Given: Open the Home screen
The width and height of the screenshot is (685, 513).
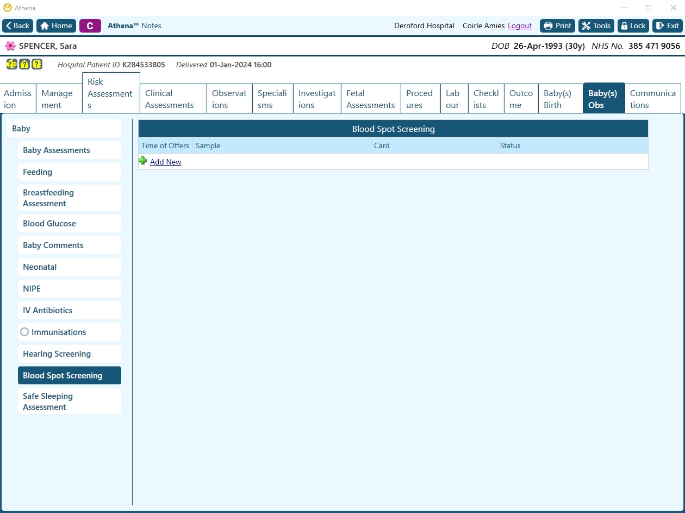Looking at the screenshot, I should 56,26.
